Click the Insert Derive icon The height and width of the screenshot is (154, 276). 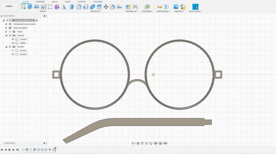[x=183, y=7]
